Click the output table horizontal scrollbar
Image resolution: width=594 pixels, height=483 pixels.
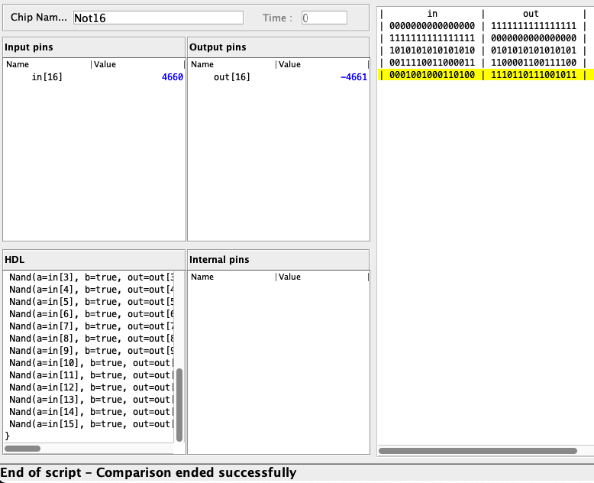[x=478, y=451]
